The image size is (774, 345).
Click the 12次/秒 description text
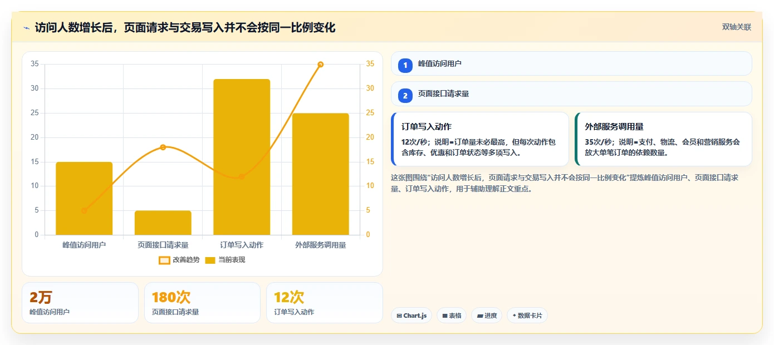click(478, 147)
